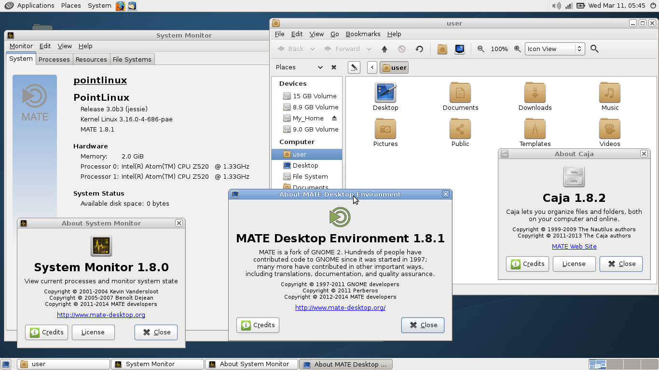The width and height of the screenshot is (659, 370).
Task: Switch to the Processes tab
Action: click(x=54, y=59)
